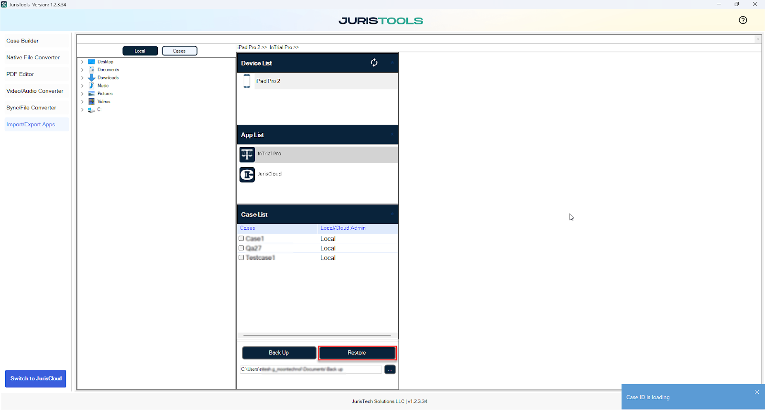Viewport: 765px width, 411px height.
Task: Click the Local cell in Qa27 row
Action: tap(328, 248)
